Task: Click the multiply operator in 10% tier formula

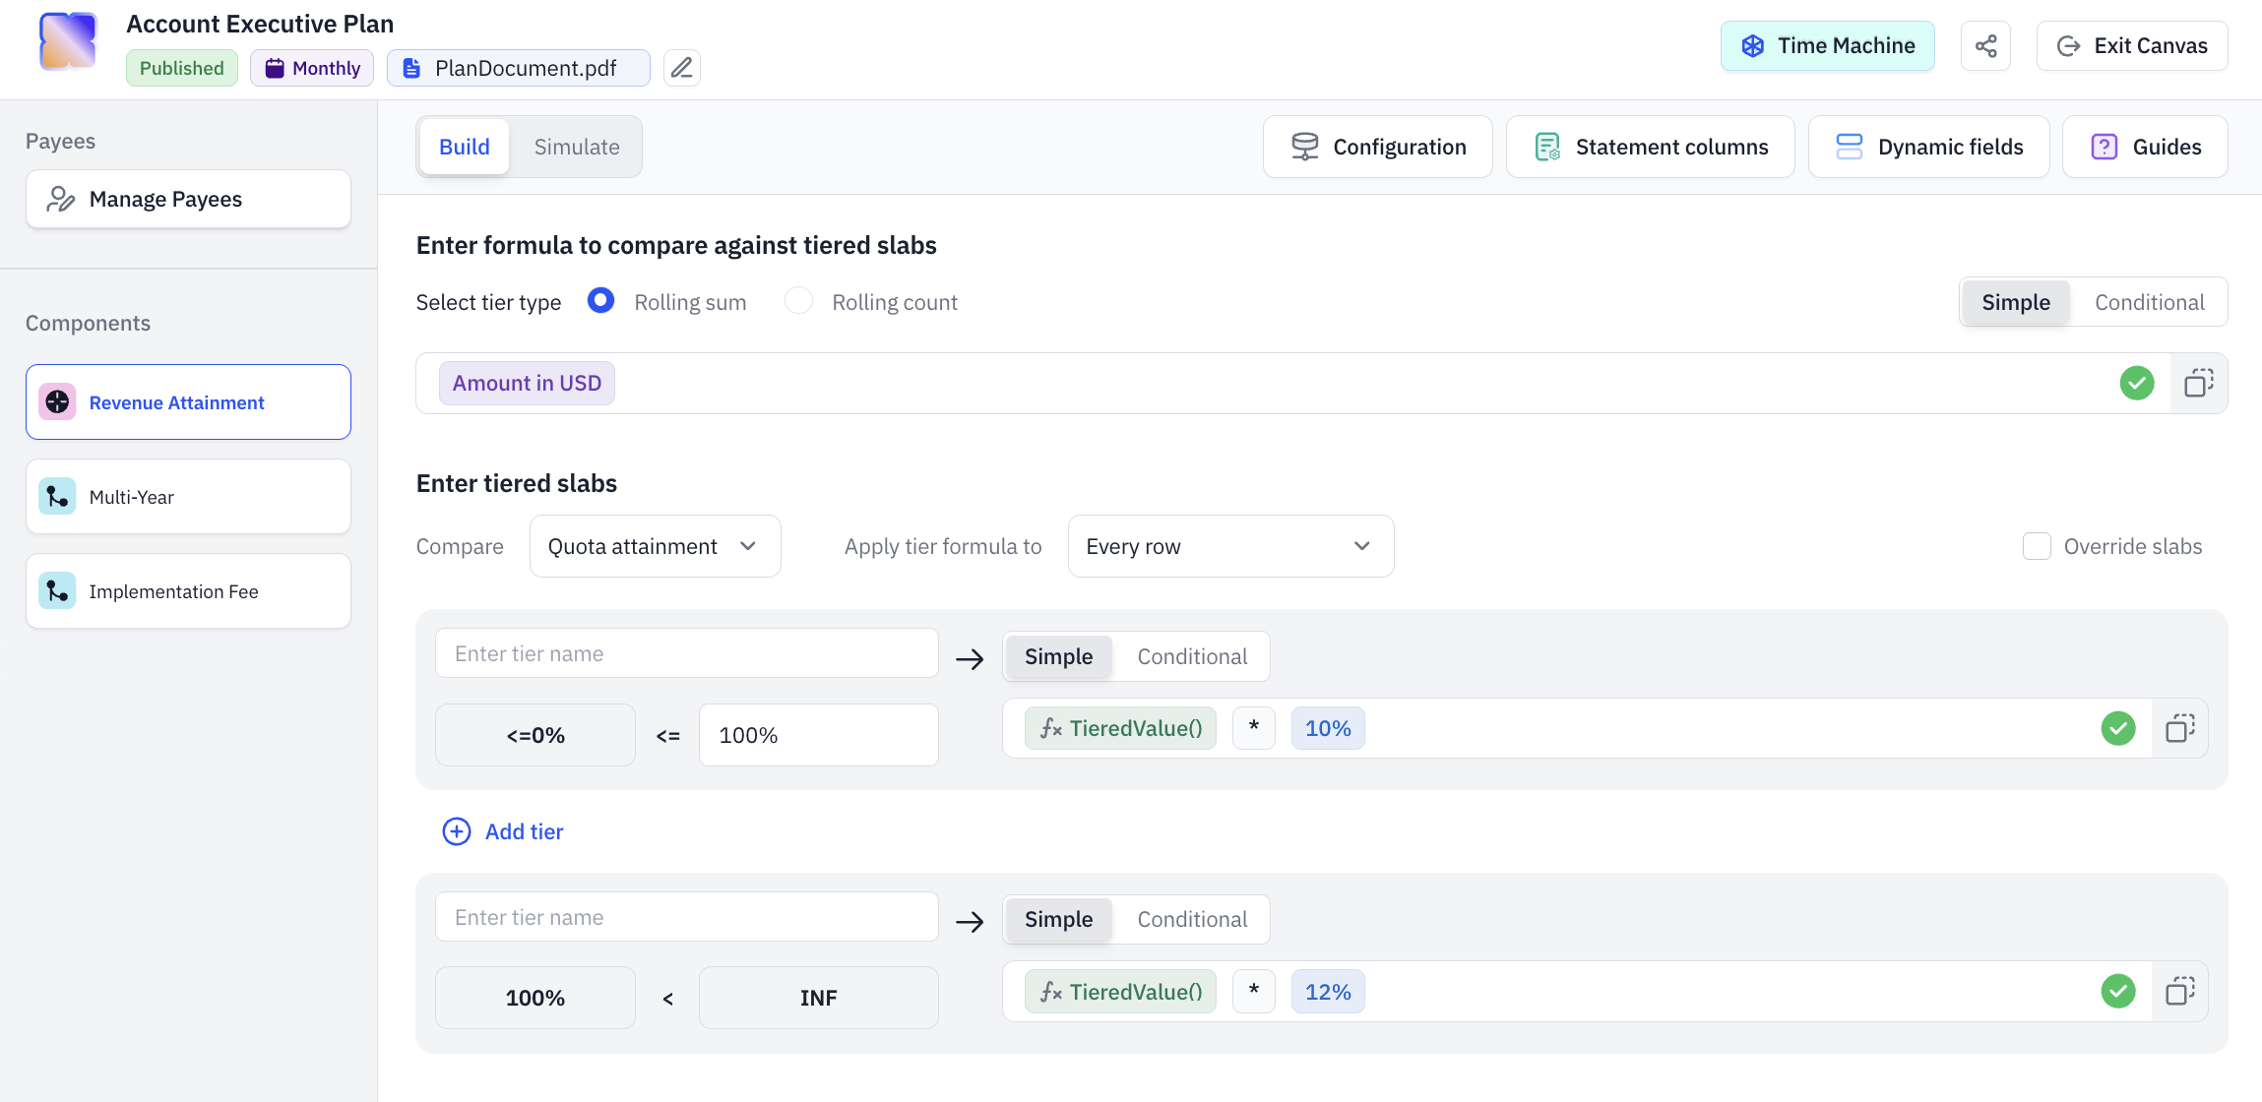Action: pos(1254,728)
